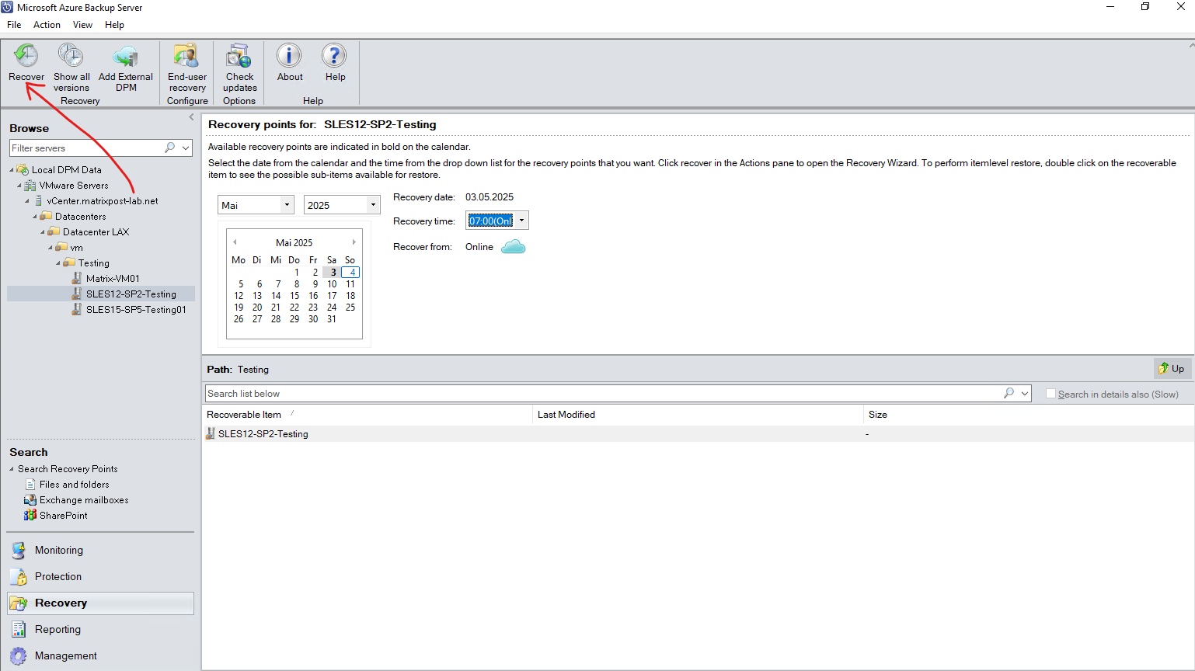Click Files and folders document icon
1195x671 pixels.
30,484
